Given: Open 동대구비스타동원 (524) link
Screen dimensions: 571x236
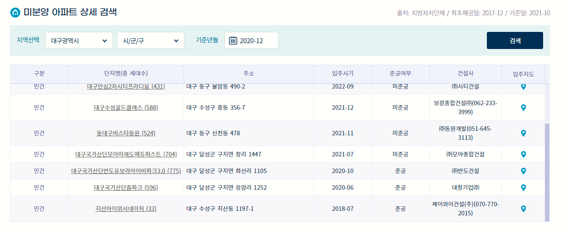Looking at the screenshot, I should pyautogui.click(x=126, y=133).
